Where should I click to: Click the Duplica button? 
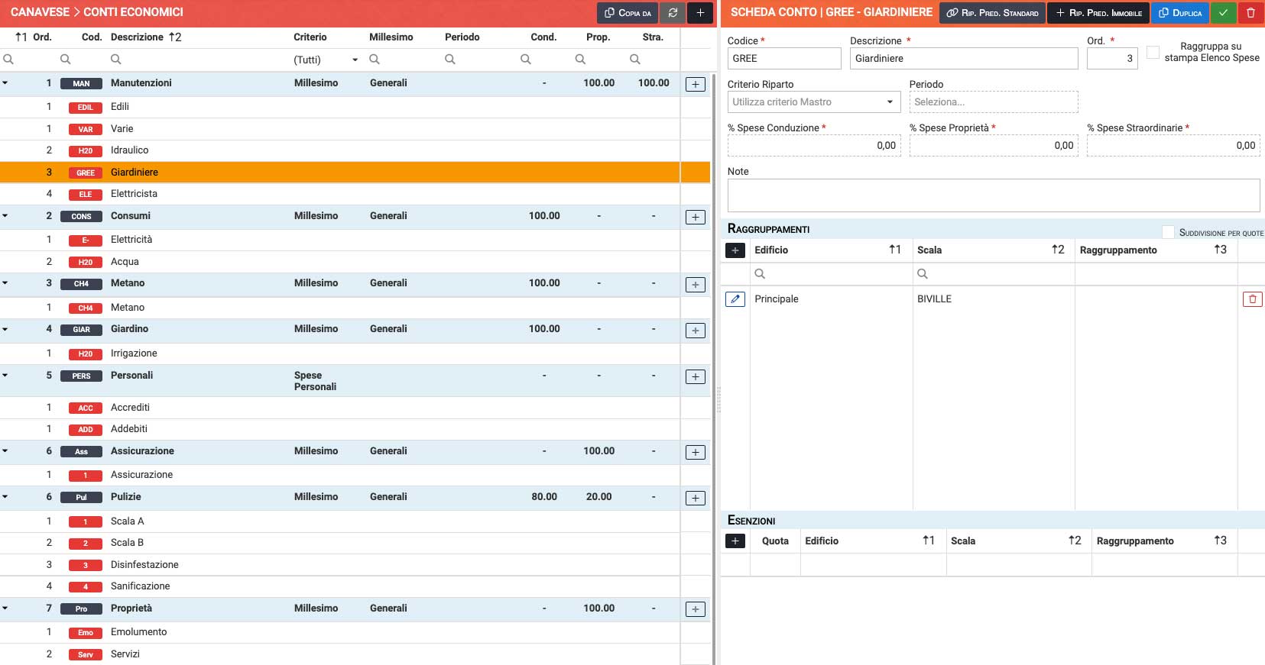pos(1180,12)
